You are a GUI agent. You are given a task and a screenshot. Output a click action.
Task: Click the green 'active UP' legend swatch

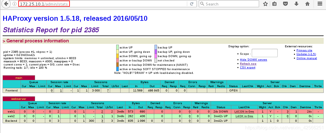pyautogui.click(x=117, y=47)
